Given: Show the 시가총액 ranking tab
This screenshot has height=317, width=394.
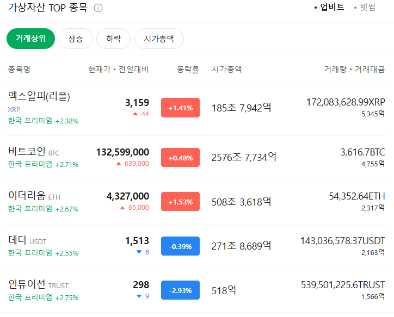Looking at the screenshot, I should pyautogui.click(x=159, y=39).
